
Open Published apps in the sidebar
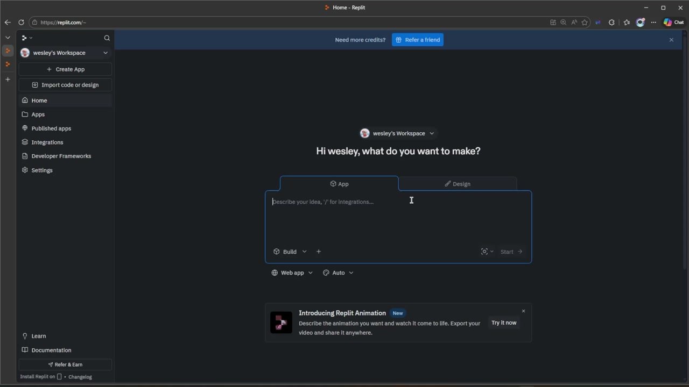point(51,128)
